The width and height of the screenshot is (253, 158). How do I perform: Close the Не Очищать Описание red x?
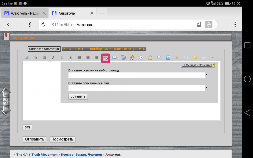click(x=213, y=64)
